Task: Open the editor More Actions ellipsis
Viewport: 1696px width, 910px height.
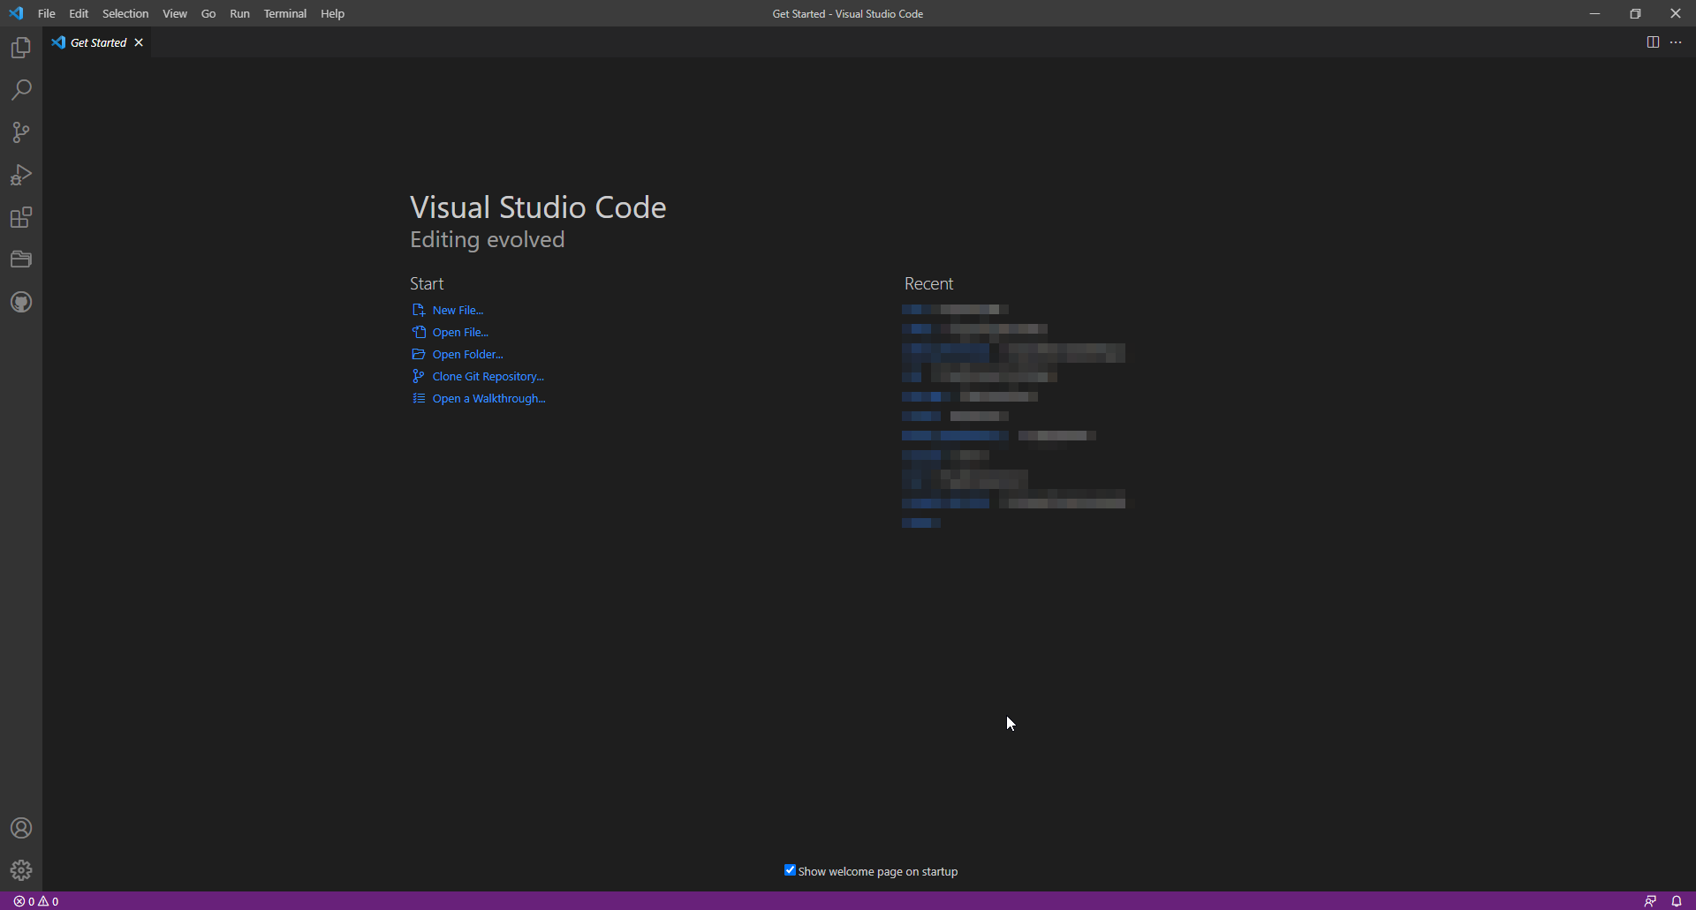Action: 1676,42
